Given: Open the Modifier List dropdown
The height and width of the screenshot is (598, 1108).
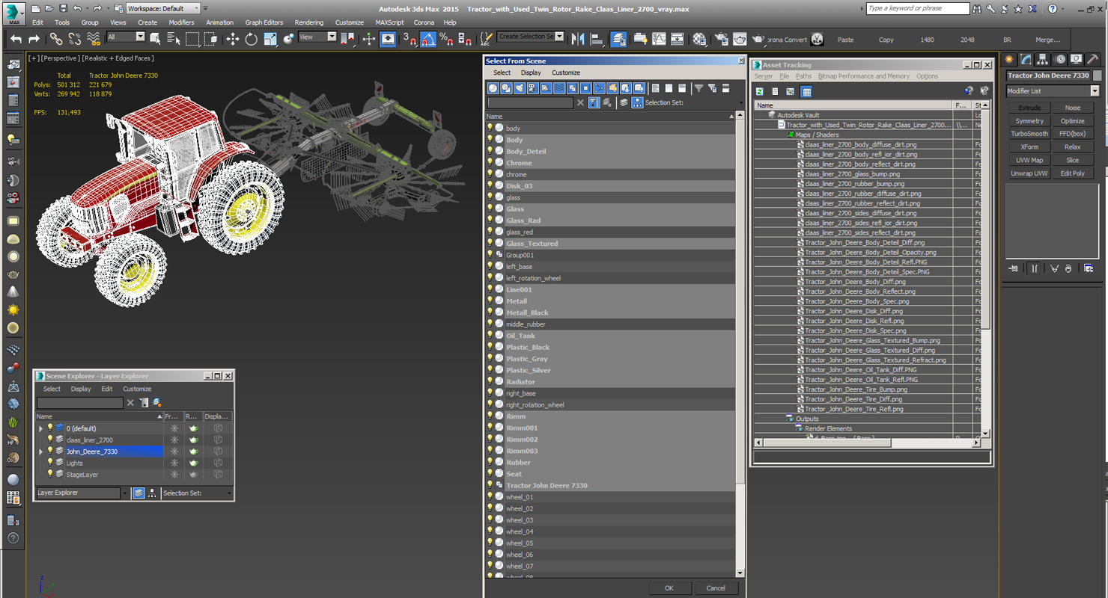Looking at the screenshot, I should pyautogui.click(x=1095, y=91).
